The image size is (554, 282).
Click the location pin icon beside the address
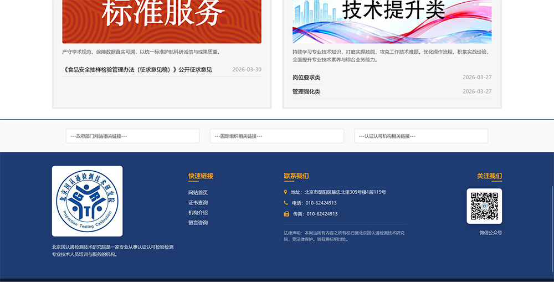click(285, 192)
